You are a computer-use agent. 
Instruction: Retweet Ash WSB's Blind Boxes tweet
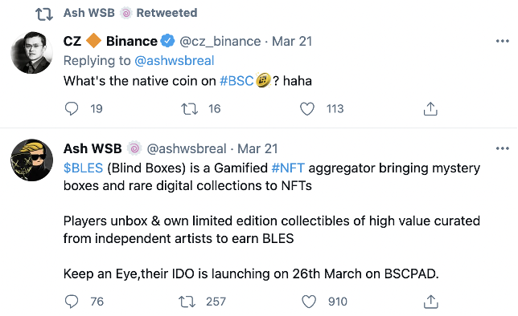click(187, 302)
